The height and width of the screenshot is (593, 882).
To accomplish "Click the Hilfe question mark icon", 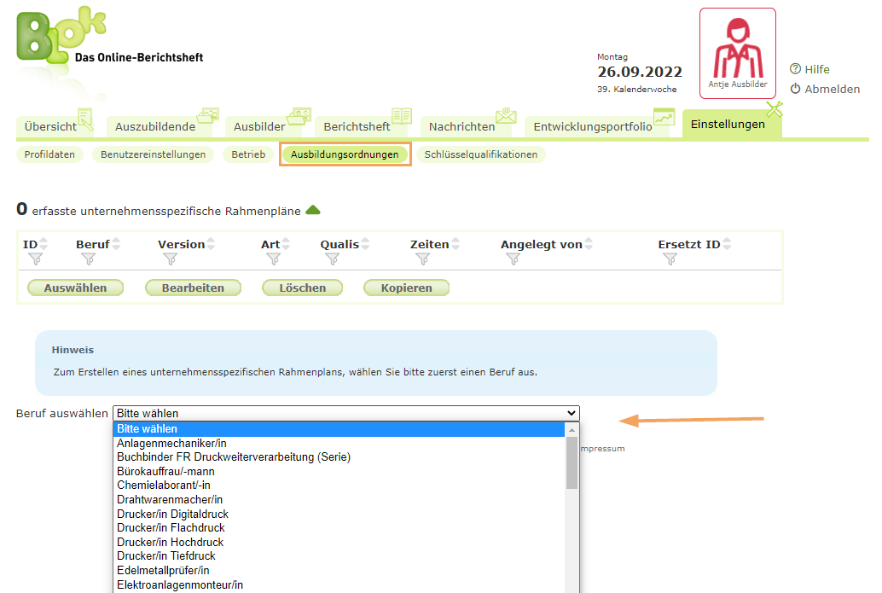I will click(796, 69).
